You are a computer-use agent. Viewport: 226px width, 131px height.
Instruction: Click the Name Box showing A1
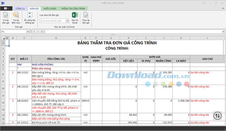(14, 32)
